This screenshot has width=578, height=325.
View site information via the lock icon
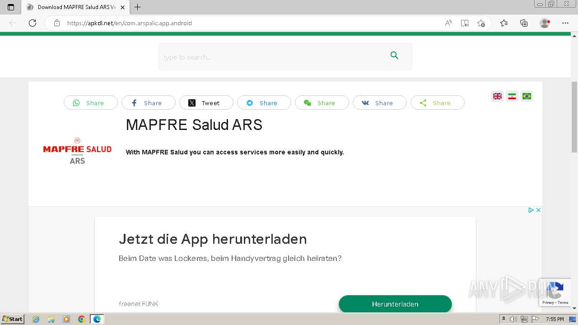coord(57,23)
